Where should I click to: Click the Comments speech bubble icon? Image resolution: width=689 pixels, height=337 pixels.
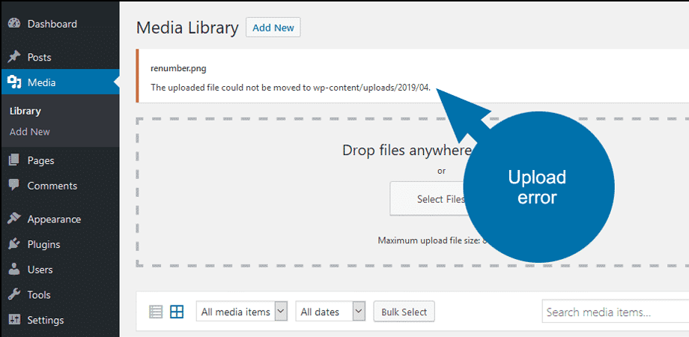pos(14,186)
